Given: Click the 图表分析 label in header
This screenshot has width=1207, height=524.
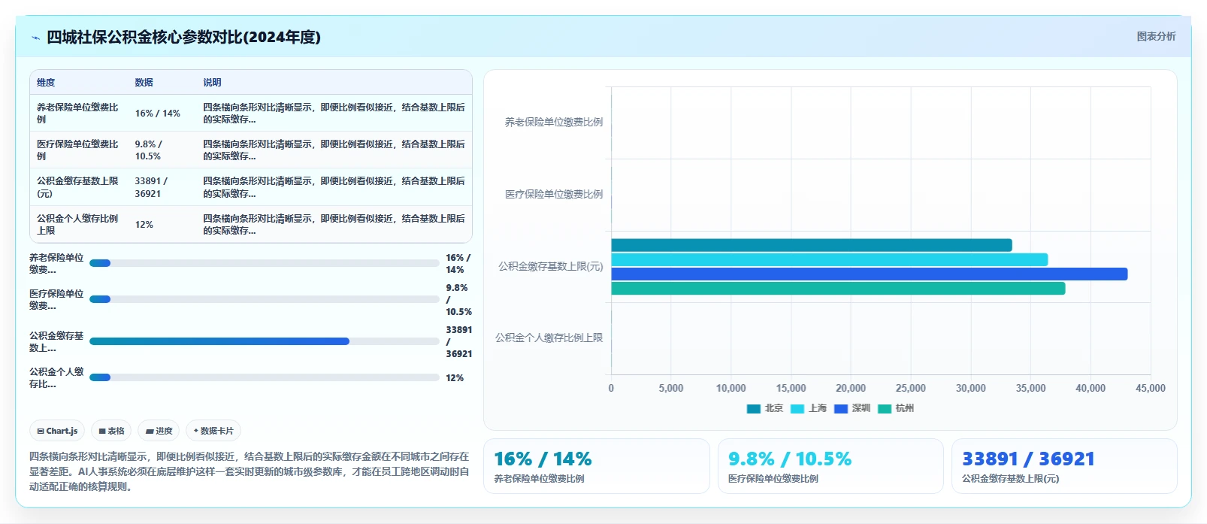Looking at the screenshot, I should point(1156,36).
